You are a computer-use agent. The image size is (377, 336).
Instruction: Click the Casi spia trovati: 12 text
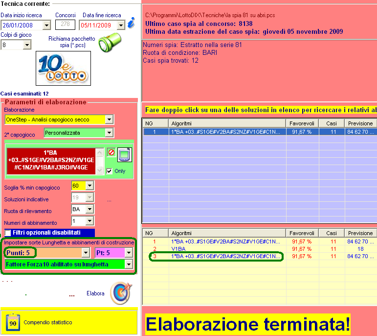click(x=171, y=60)
